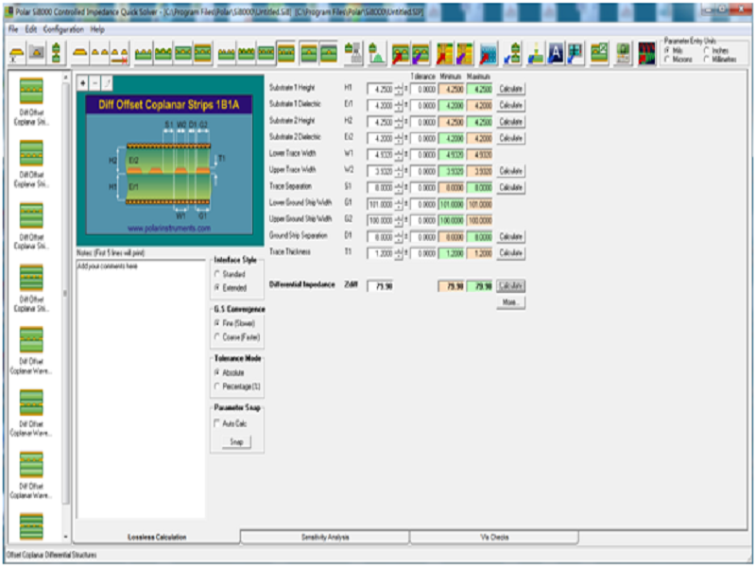Click the first toolbar structure icon

tap(17, 53)
